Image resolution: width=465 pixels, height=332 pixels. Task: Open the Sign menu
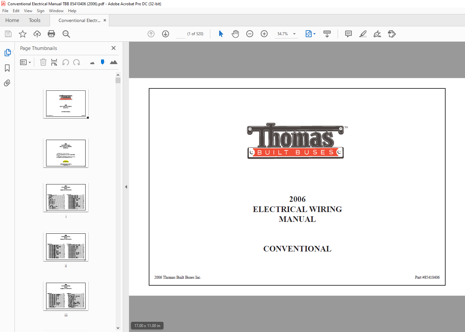(40, 11)
